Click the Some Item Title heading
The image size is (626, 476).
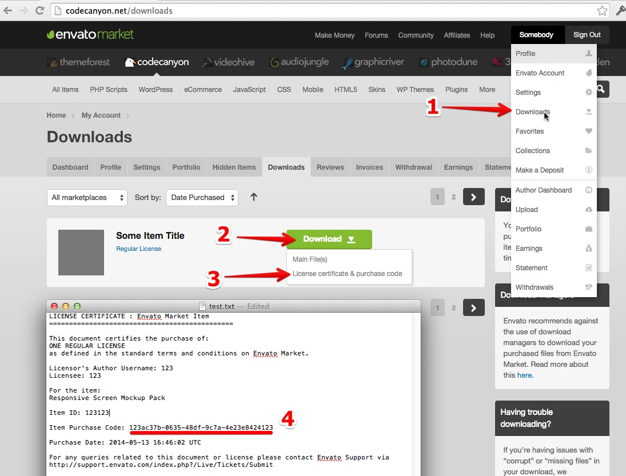(x=150, y=235)
